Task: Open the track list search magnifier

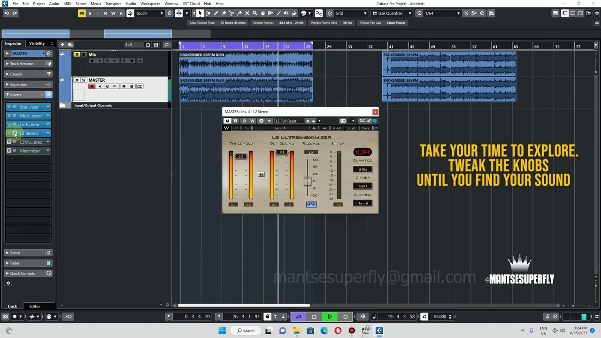Action: click(x=166, y=45)
